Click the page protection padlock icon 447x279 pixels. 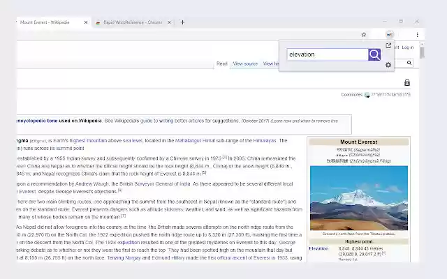[x=407, y=82]
